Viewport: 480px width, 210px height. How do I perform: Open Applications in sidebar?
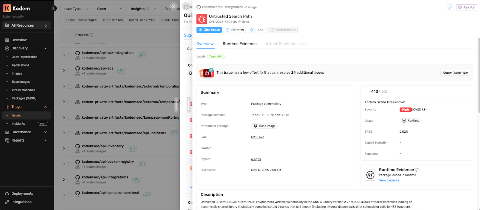20,65
